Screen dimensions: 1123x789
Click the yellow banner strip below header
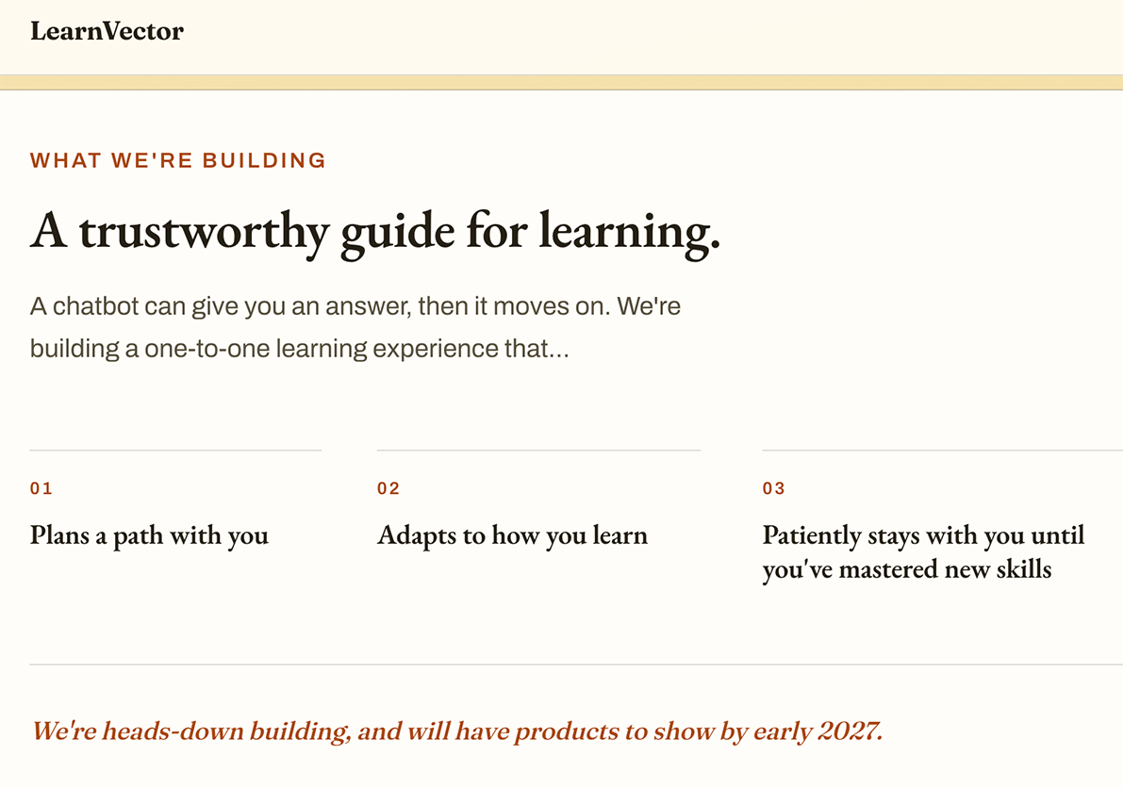[562, 82]
